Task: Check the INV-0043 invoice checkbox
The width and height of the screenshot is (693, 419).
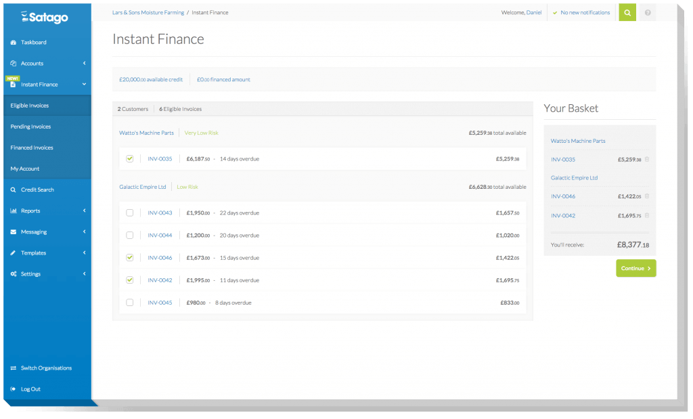Action: tap(129, 213)
